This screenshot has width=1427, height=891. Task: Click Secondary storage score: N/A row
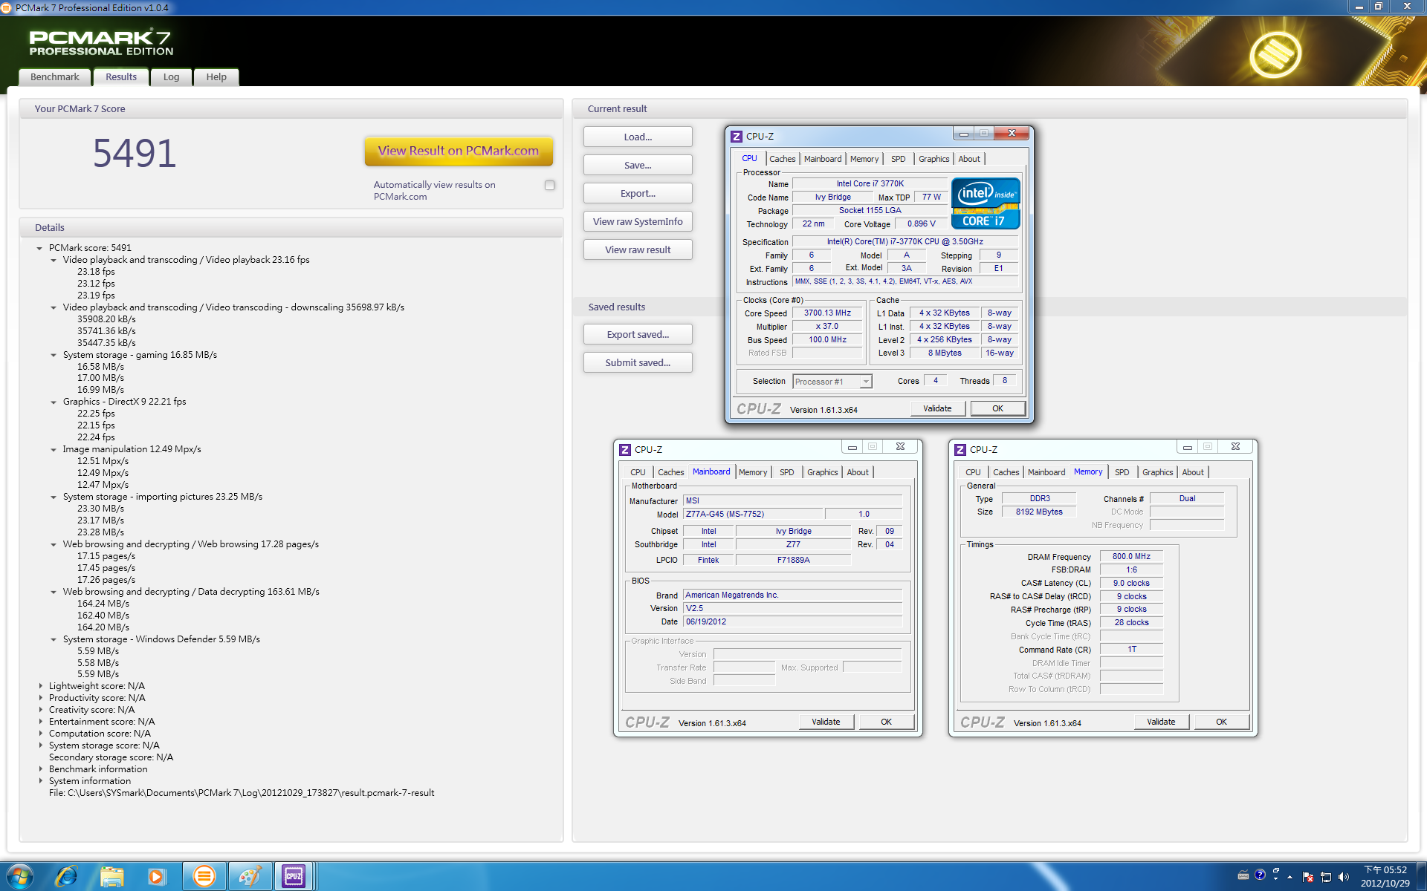click(111, 757)
